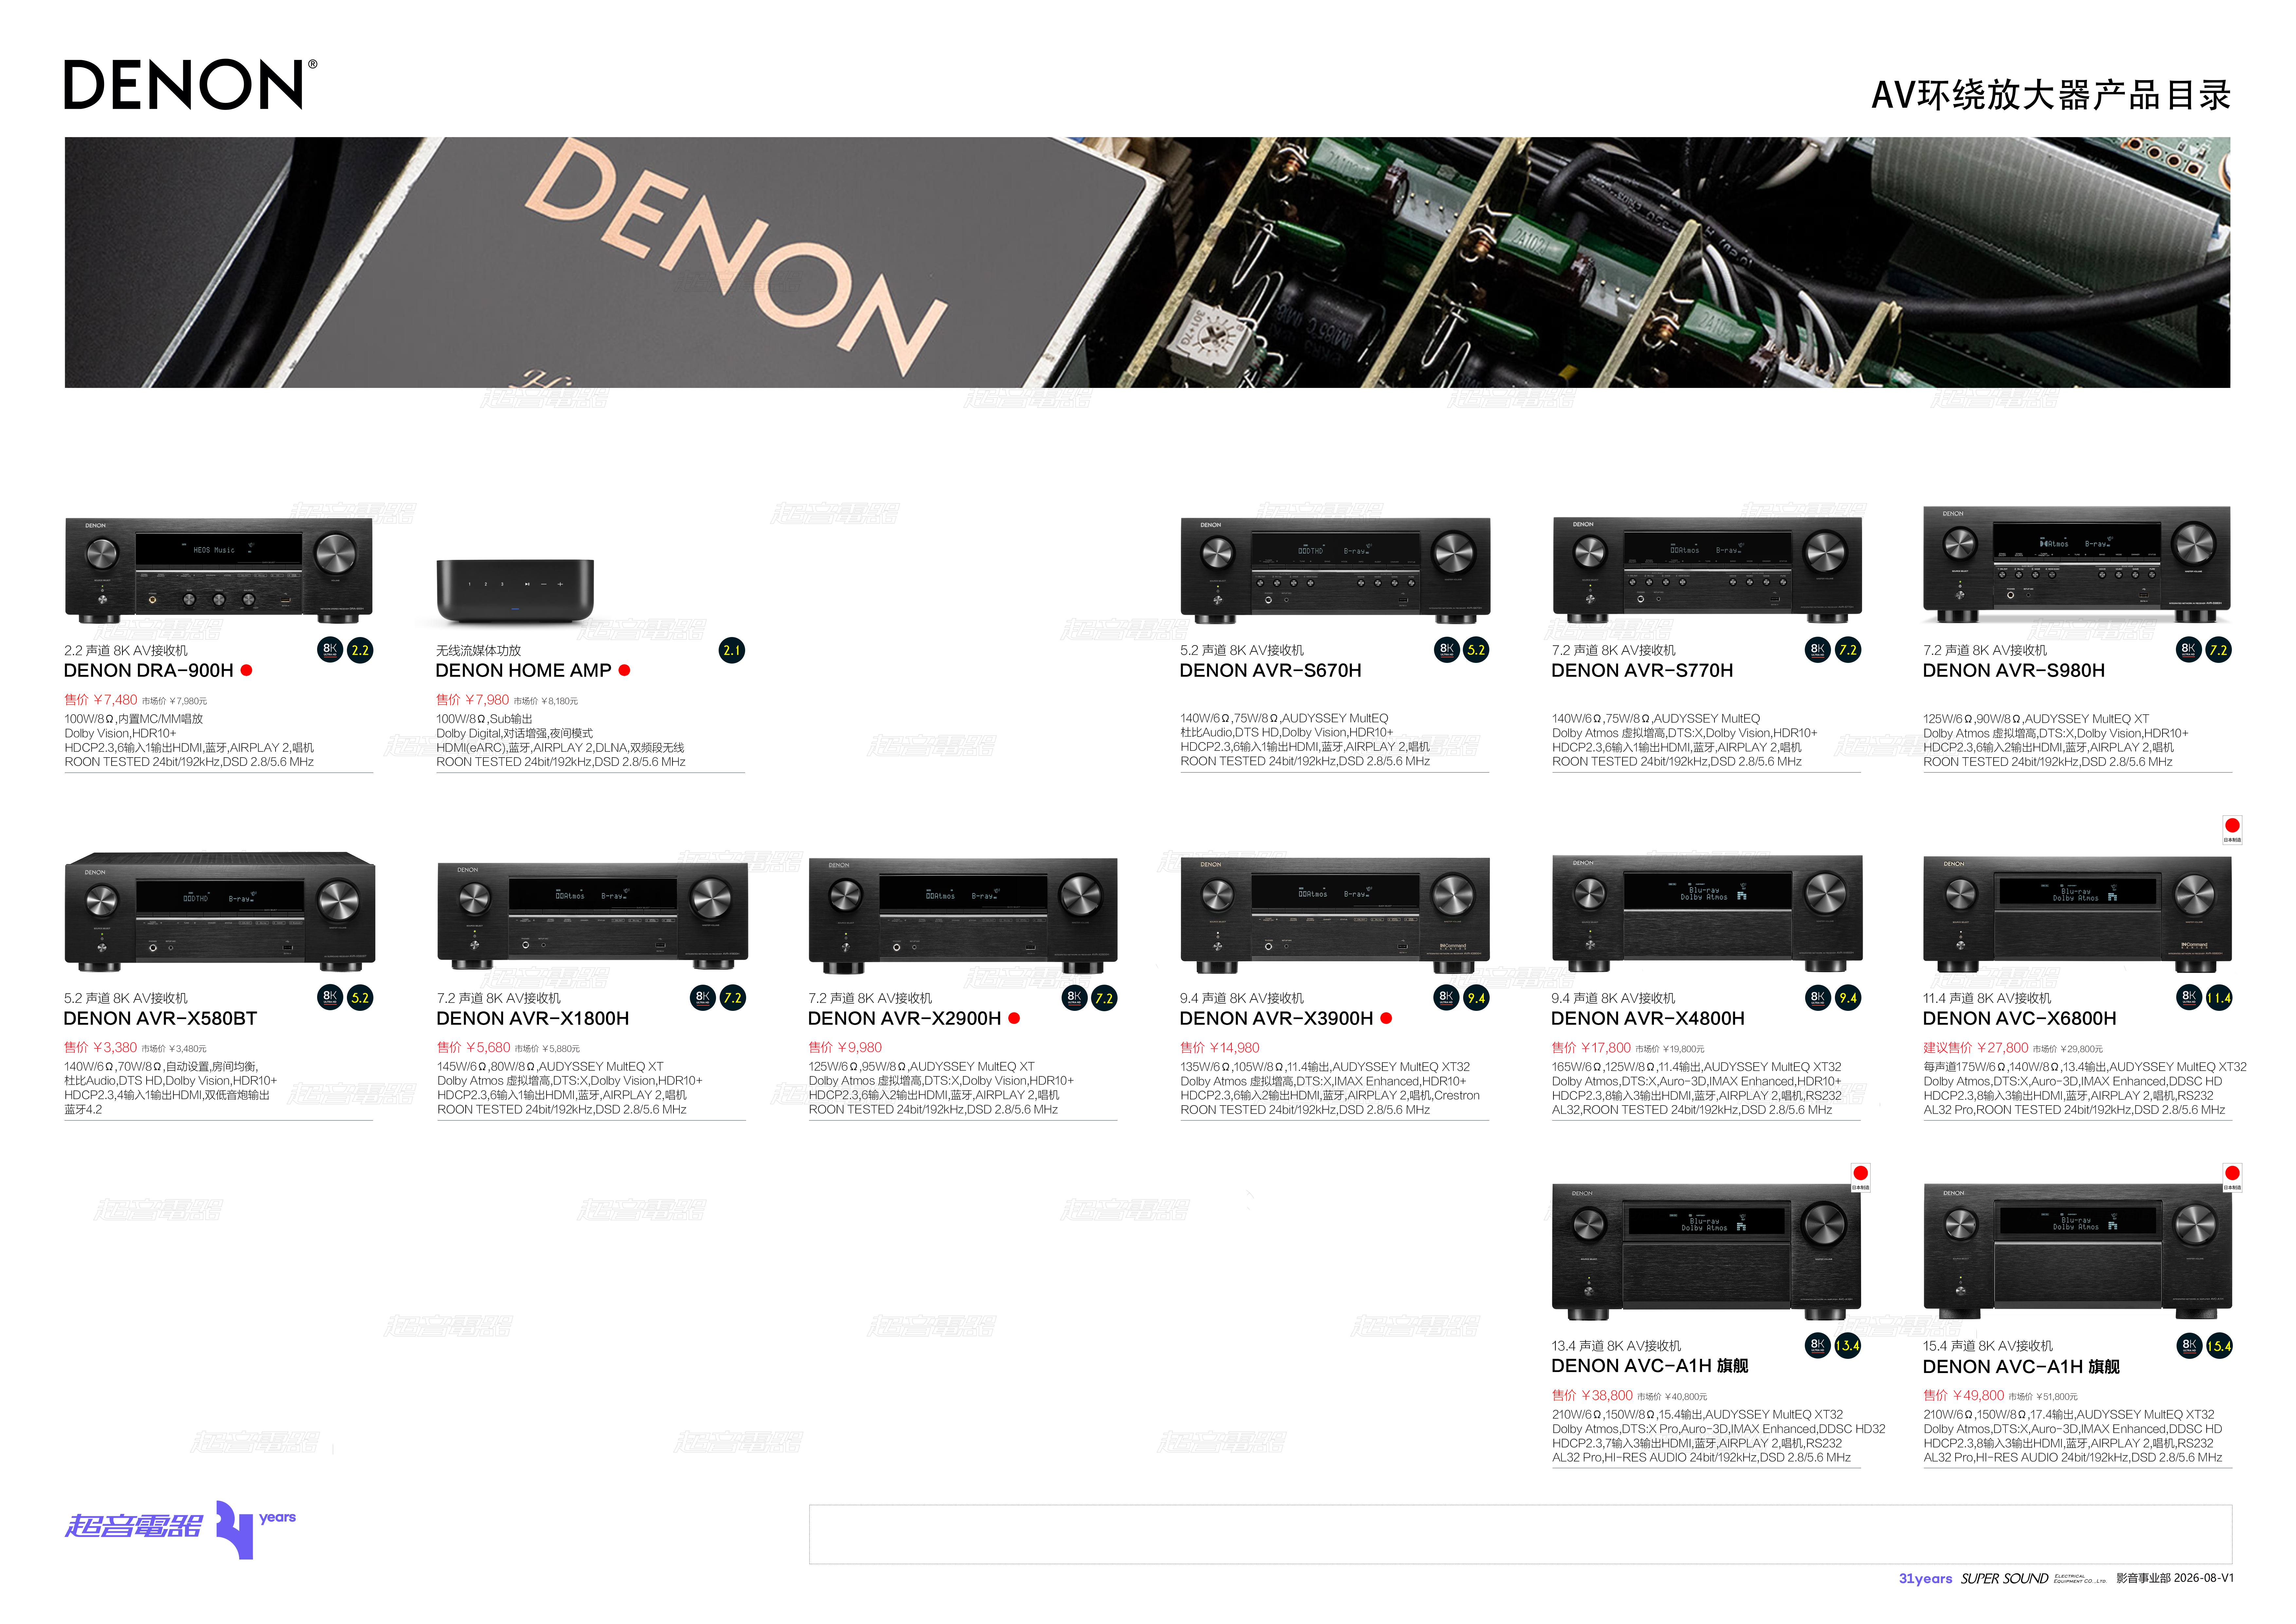Click the 5.2 channel badge for AVR-X580BT

(x=360, y=998)
